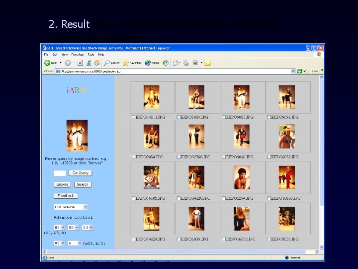358x269 pixels.
Task: Click the title bar Internet Explorer icon
Action: coord(45,48)
